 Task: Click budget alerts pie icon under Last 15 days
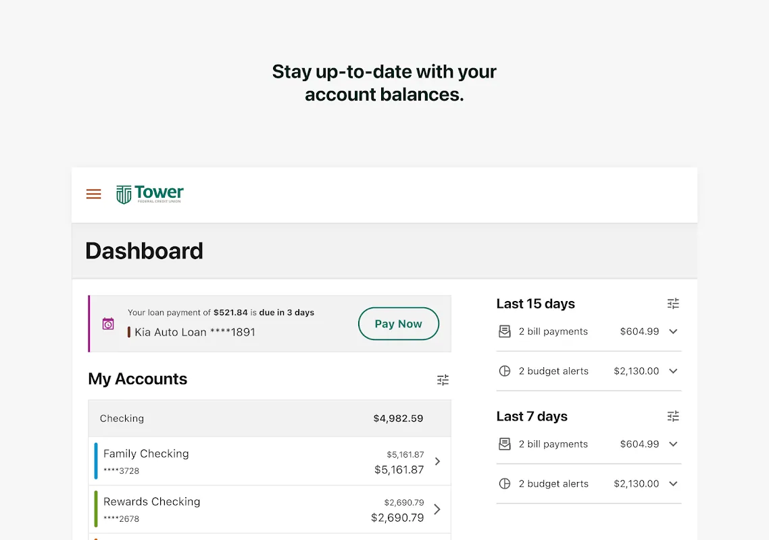(504, 371)
